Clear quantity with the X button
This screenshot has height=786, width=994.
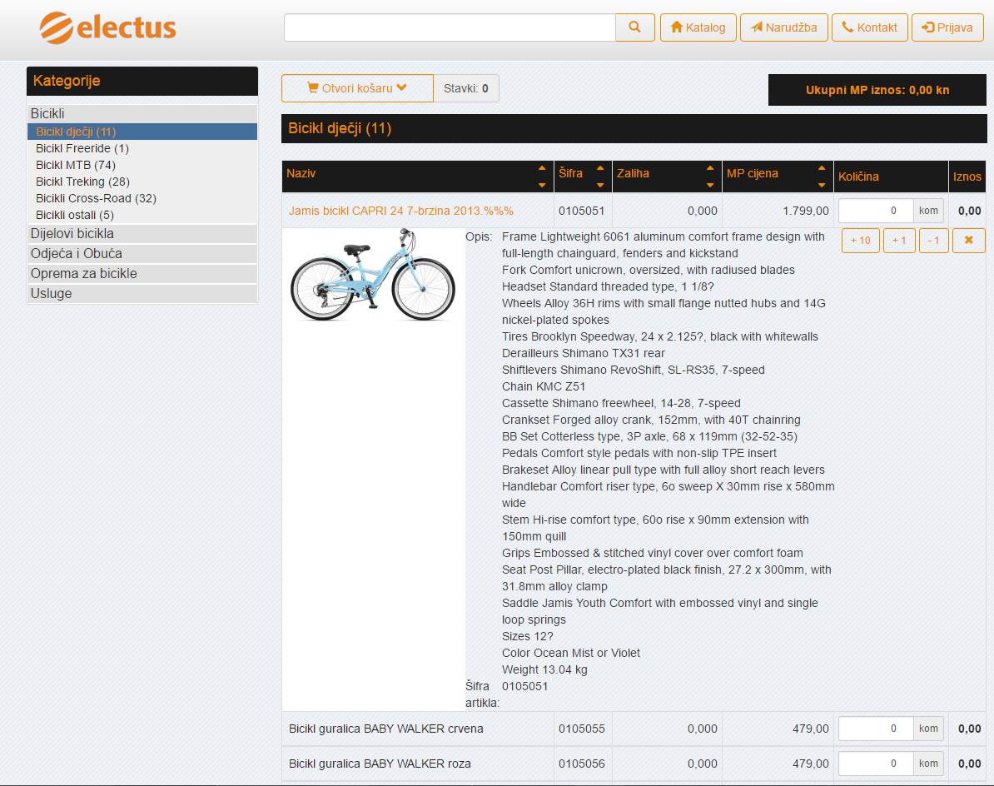(969, 241)
